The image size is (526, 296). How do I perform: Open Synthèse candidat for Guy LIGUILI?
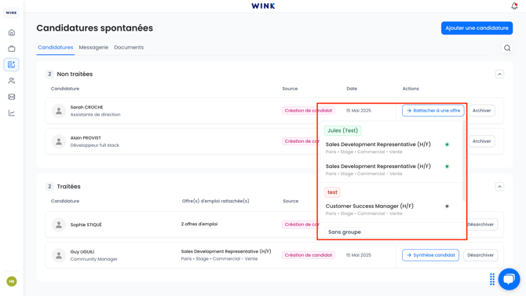tap(431, 255)
